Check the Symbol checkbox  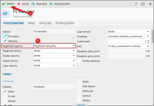coord(79,96)
